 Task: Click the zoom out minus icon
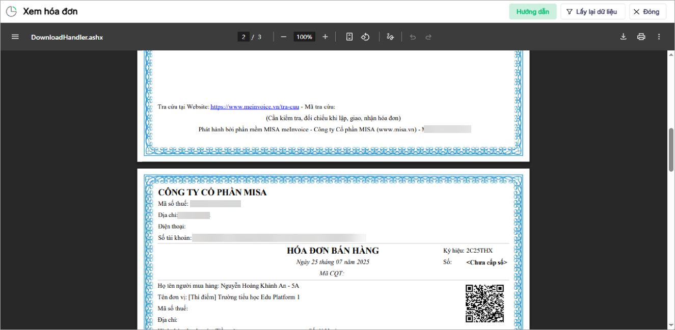[x=284, y=37]
